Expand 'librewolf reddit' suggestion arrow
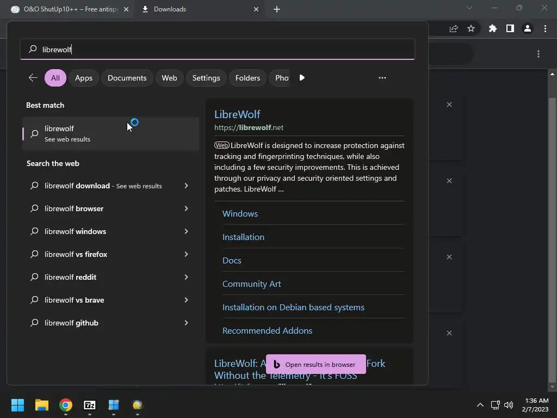The width and height of the screenshot is (557, 418). (x=186, y=277)
